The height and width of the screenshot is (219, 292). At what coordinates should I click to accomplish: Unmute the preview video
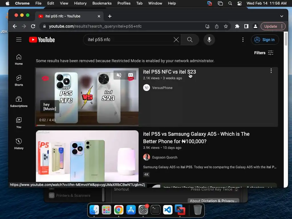click(x=119, y=75)
